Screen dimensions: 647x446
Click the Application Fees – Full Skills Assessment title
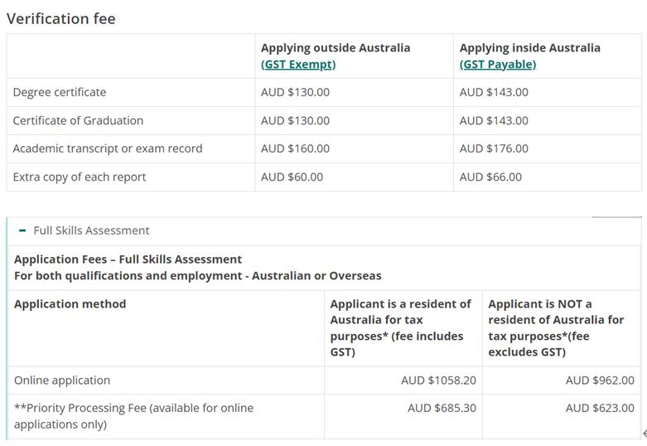point(128,259)
